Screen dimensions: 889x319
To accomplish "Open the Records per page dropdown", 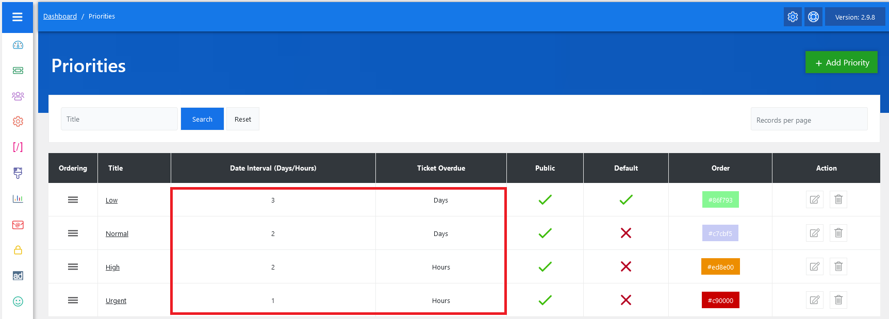I will pyautogui.click(x=809, y=120).
